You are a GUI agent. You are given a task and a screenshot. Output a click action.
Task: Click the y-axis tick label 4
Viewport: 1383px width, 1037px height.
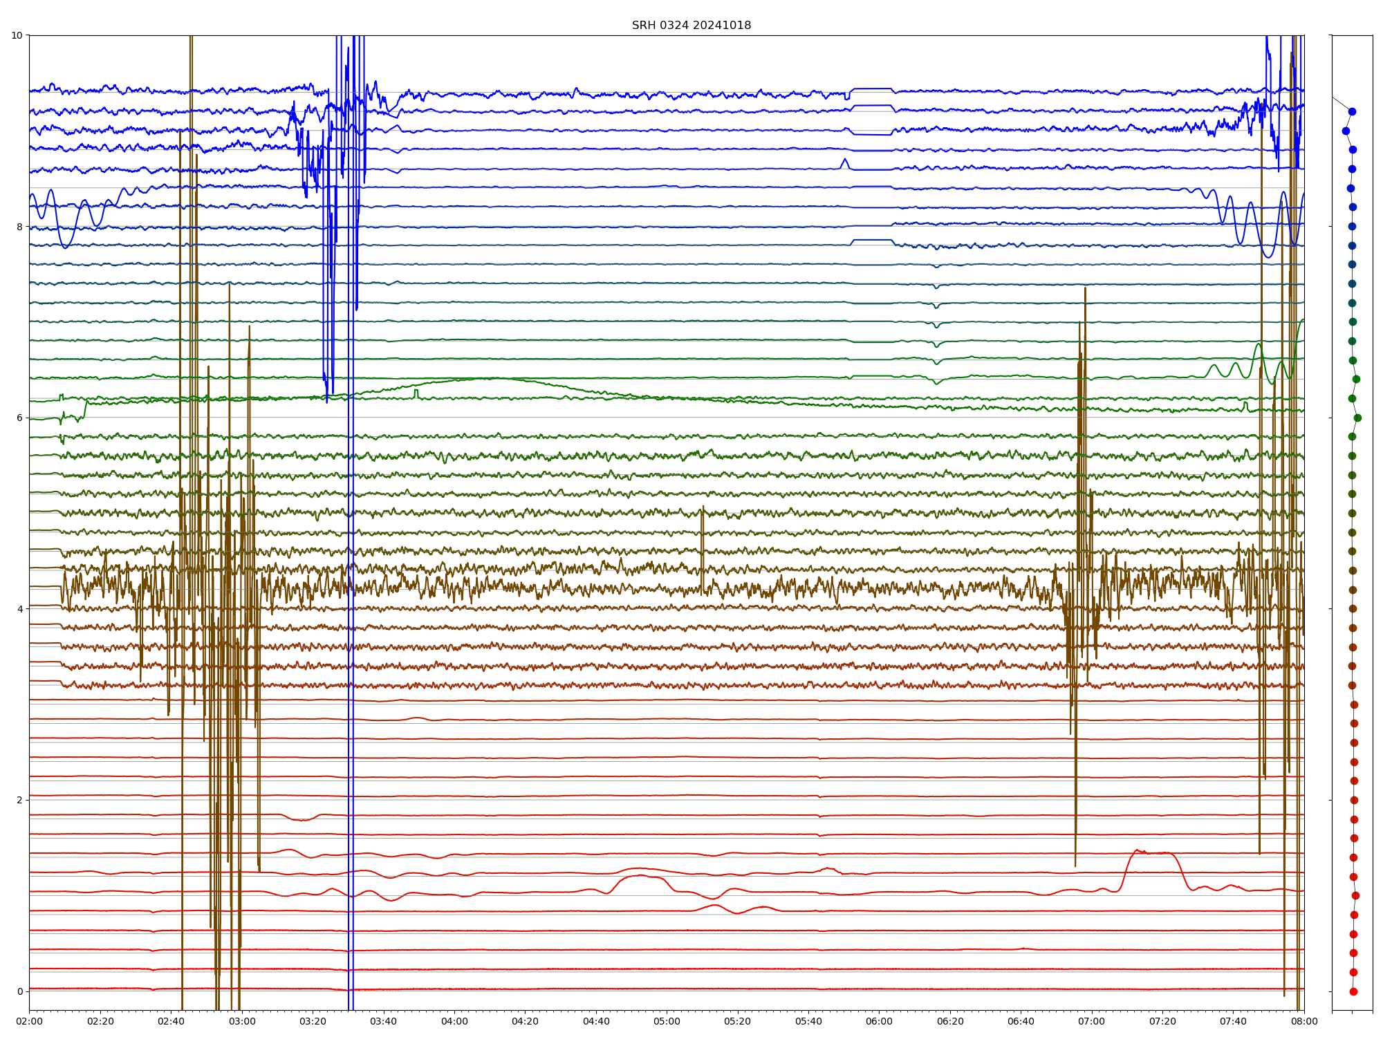tap(19, 609)
